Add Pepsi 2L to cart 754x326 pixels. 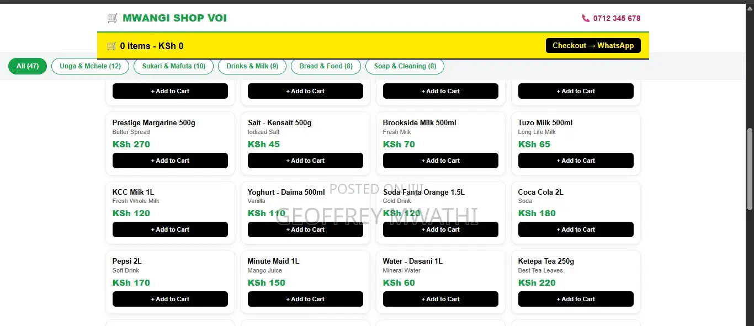[x=170, y=299]
